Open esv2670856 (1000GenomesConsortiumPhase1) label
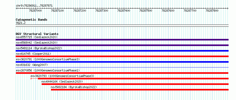Viewport: 236px width, 100px height. [48, 70]
